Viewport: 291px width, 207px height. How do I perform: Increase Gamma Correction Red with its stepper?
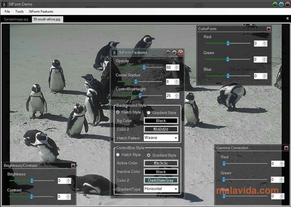coord(282,163)
